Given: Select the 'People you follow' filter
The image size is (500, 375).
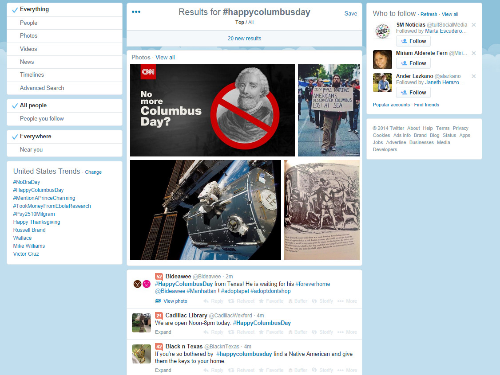Looking at the screenshot, I should coord(42,119).
